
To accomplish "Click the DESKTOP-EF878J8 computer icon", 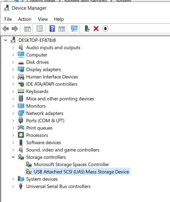I will (x=13, y=40).
